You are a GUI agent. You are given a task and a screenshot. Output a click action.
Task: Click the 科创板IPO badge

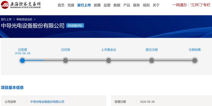pos(75,25)
